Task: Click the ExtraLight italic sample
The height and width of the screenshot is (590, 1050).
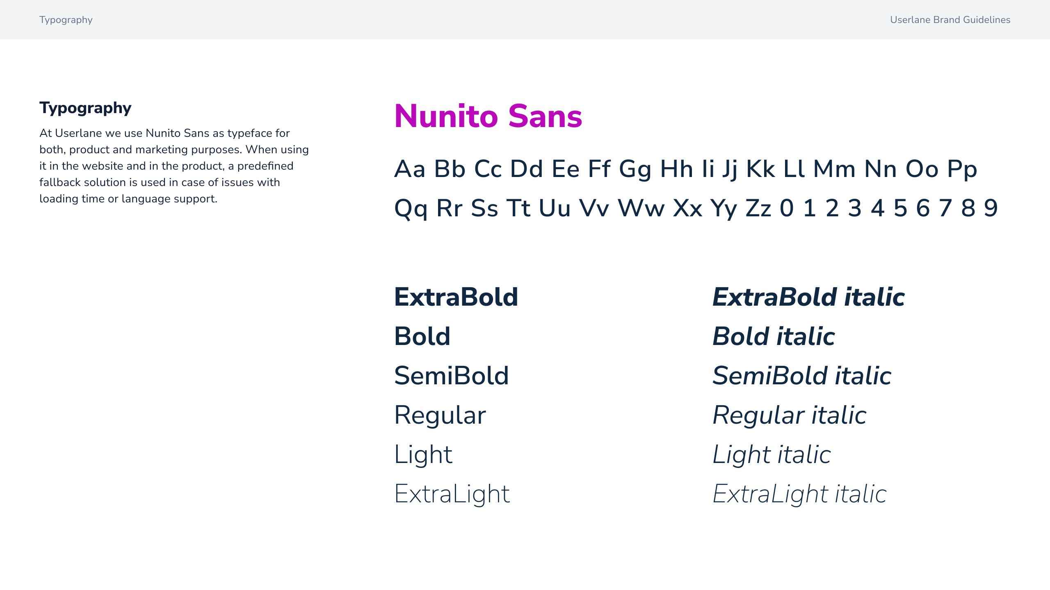Action: tap(799, 494)
